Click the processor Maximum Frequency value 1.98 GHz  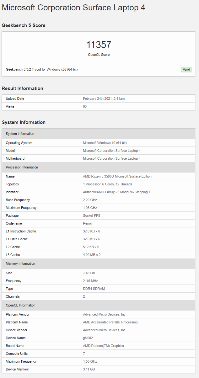(90, 208)
